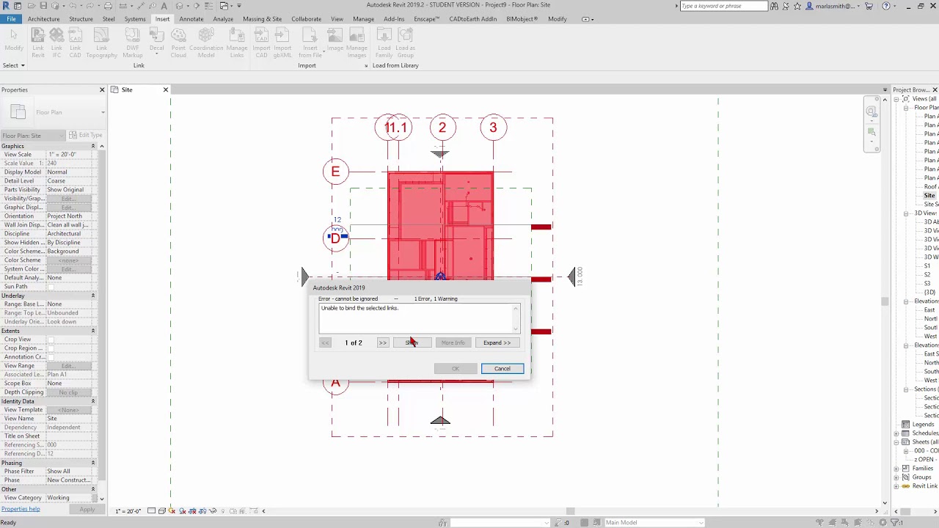Image resolution: width=939 pixels, height=528 pixels.
Task: Click the Print icon in quick access toolbar
Action: (106, 6)
